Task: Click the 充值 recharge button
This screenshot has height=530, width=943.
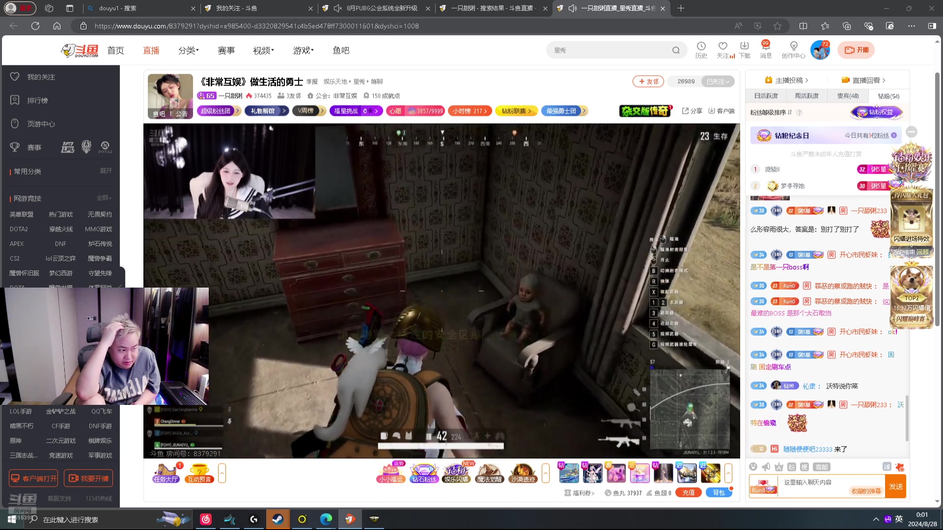Action: [x=688, y=493]
